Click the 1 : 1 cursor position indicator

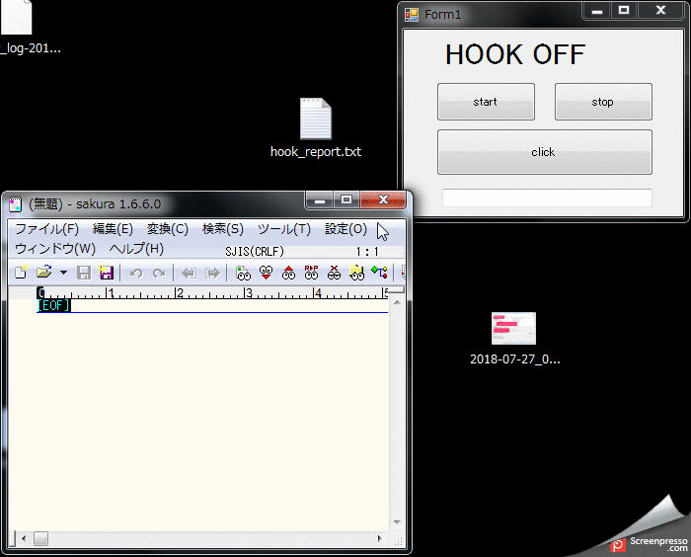367,252
